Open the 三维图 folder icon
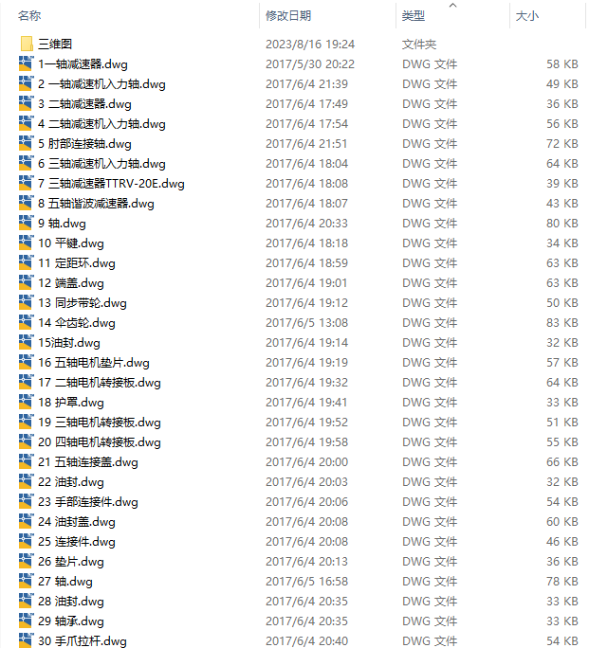This screenshot has height=648, width=589. [26, 44]
